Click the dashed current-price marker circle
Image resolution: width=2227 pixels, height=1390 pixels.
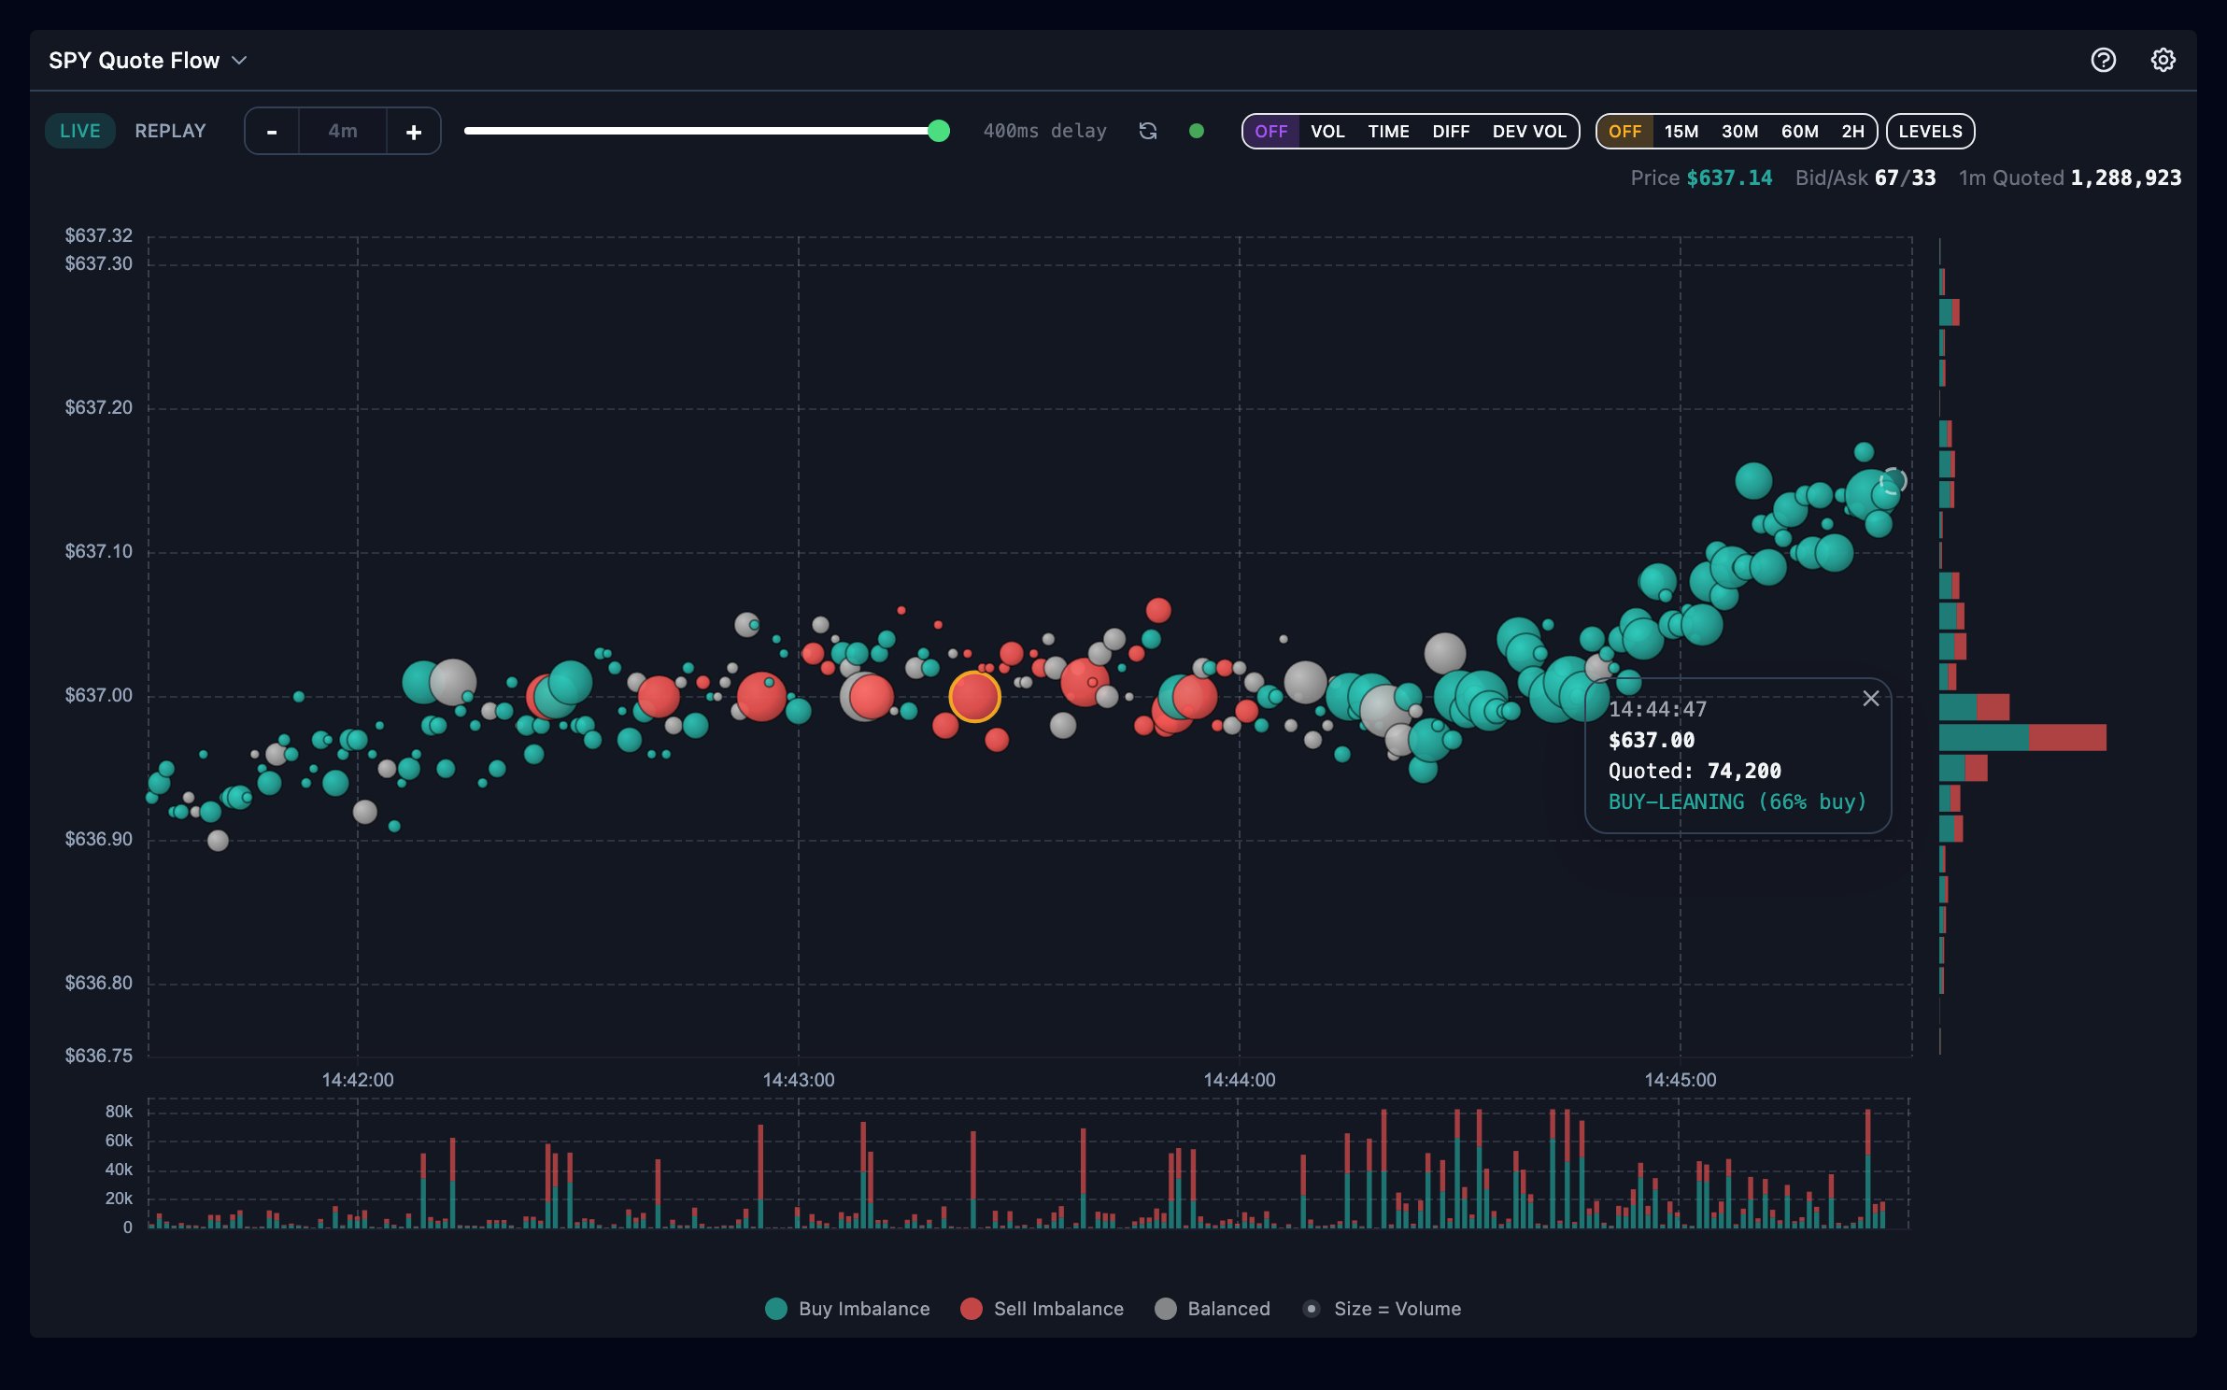pos(1894,481)
